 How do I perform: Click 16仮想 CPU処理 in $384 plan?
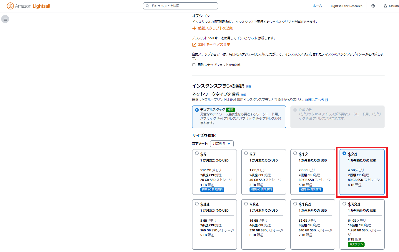point(359,225)
